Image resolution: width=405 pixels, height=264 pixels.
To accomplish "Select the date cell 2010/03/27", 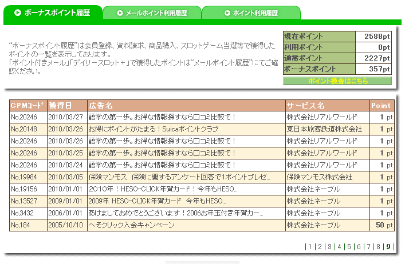I will click(x=66, y=117).
